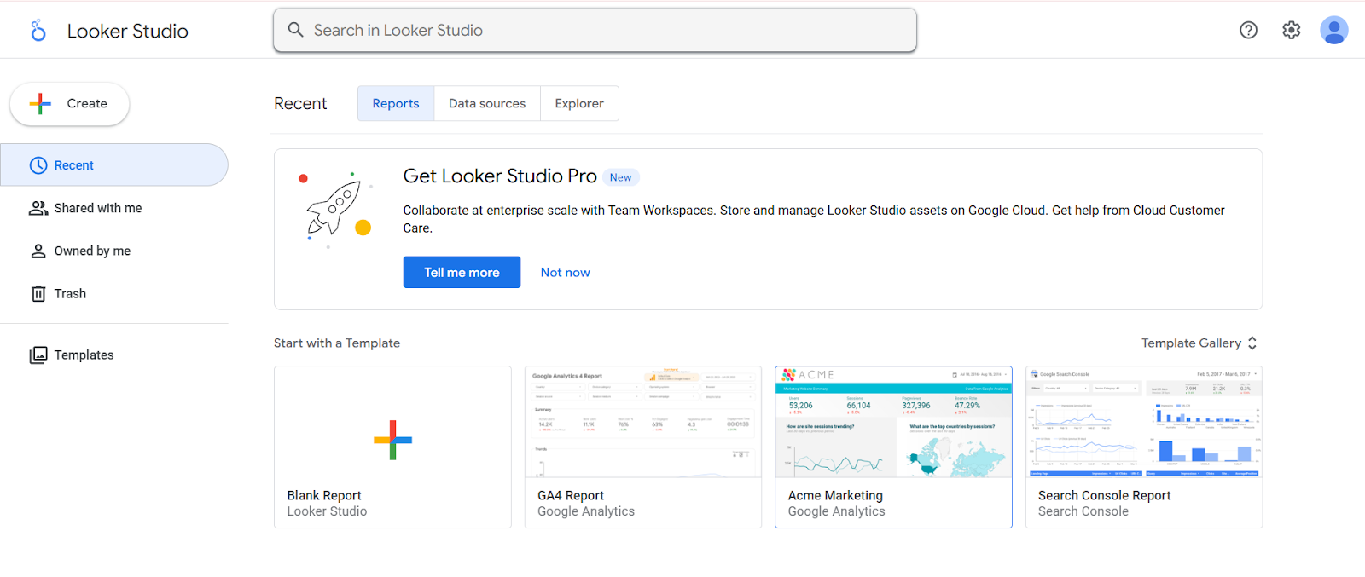Click the people icon for Shared with me

tap(38, 208)
